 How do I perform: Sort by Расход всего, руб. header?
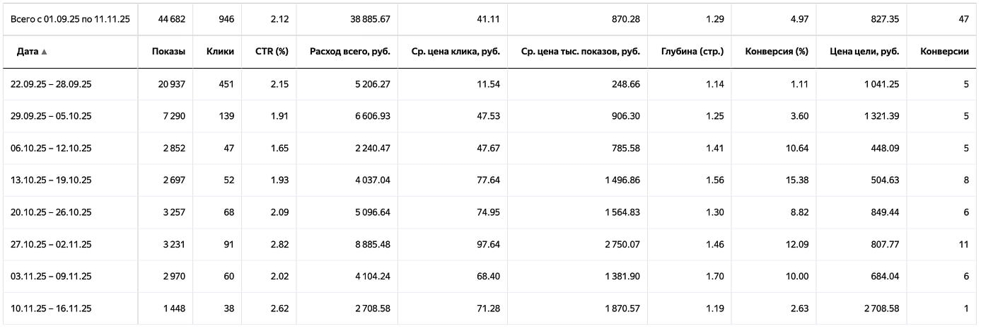click(349, 52)
